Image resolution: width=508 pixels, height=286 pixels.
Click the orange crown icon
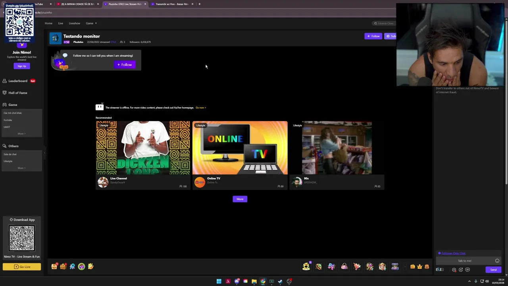(419, 267)
